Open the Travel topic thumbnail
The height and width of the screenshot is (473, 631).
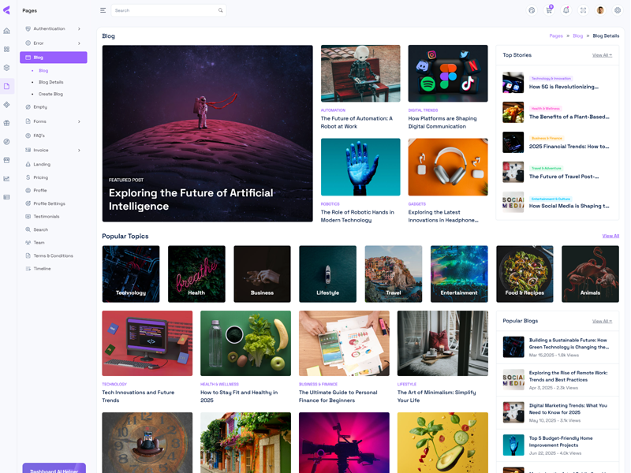point(393,274)
